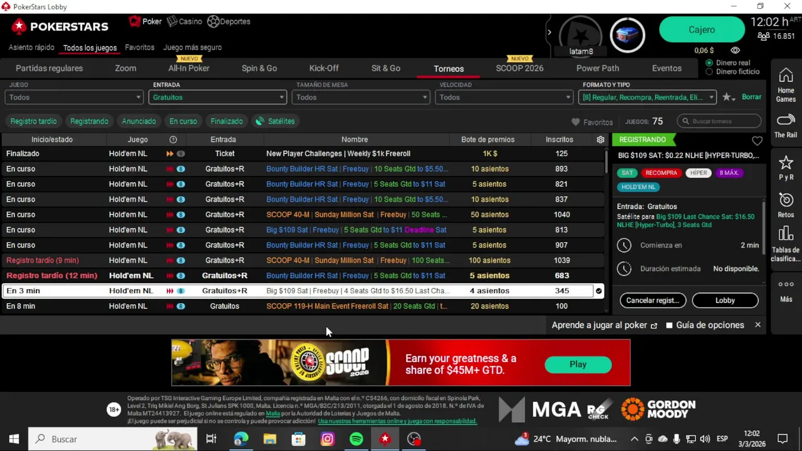Select Dinero real radio button
Viewport: 802px width, 451px height.
tap(709, 63)
